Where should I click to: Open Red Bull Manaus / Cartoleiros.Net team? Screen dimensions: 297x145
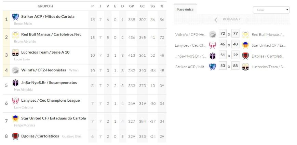point(51,34)
